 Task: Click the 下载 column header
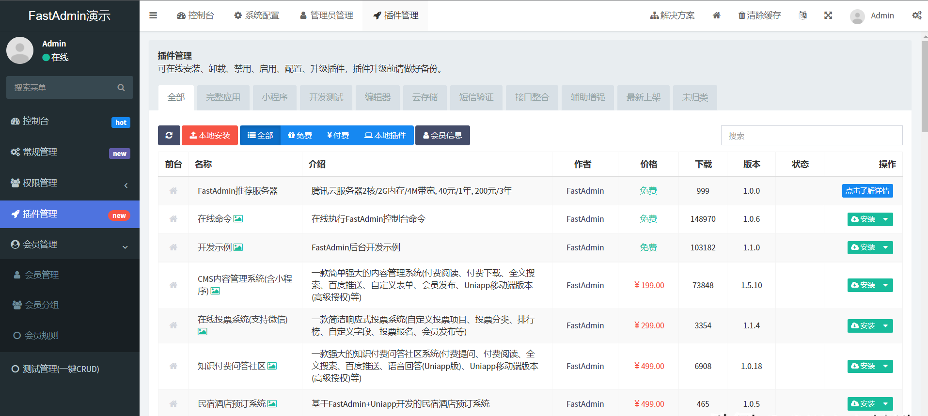pos(703,164)
